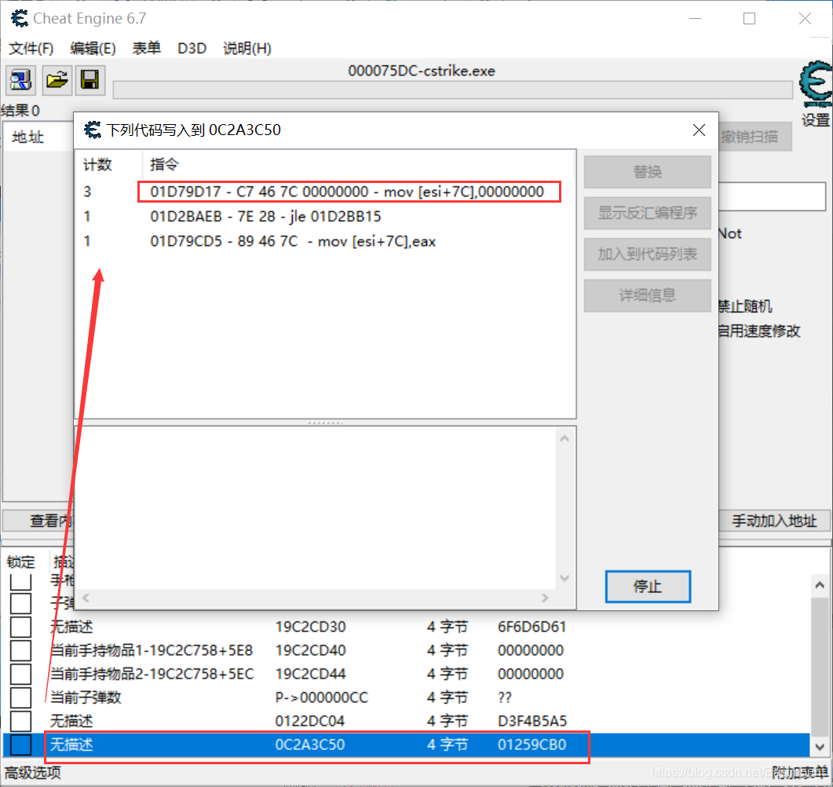Open the 表单 menu
The width and height of the screenshot is (833, 787).
click(x=147, y=49)
